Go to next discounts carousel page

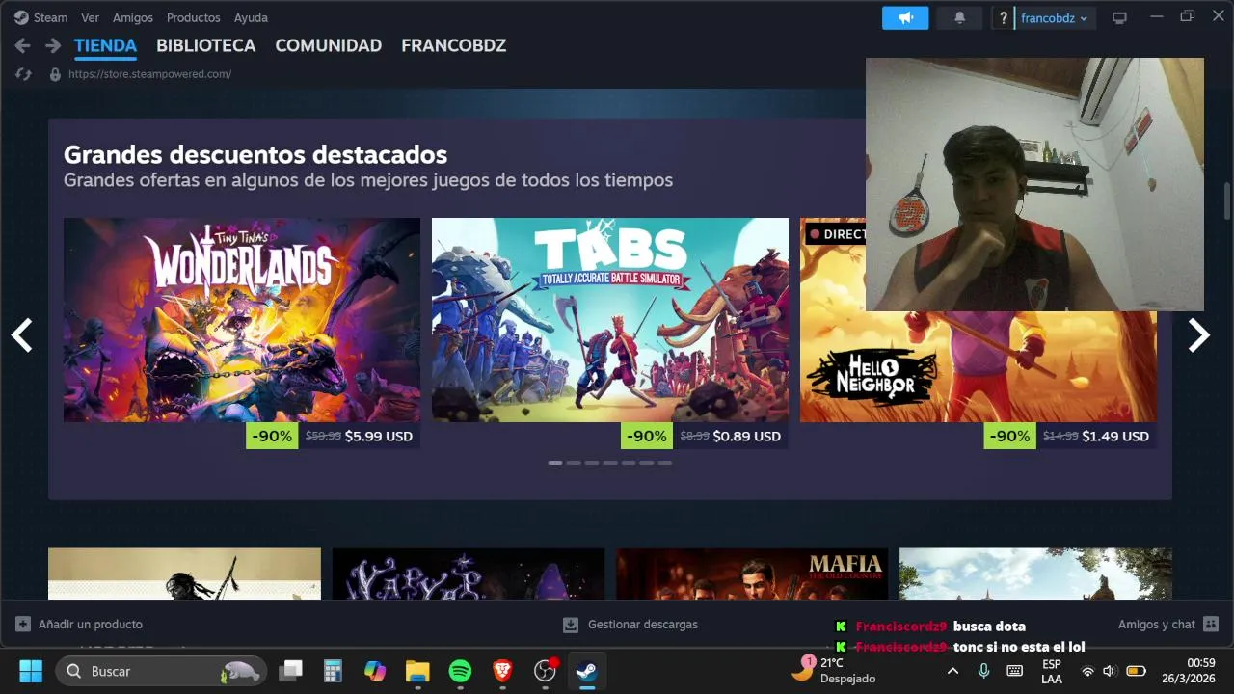pos(1198,335)
